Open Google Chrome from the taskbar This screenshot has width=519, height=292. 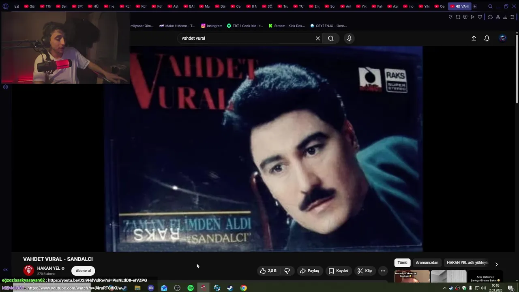click(x=243, y=288)
